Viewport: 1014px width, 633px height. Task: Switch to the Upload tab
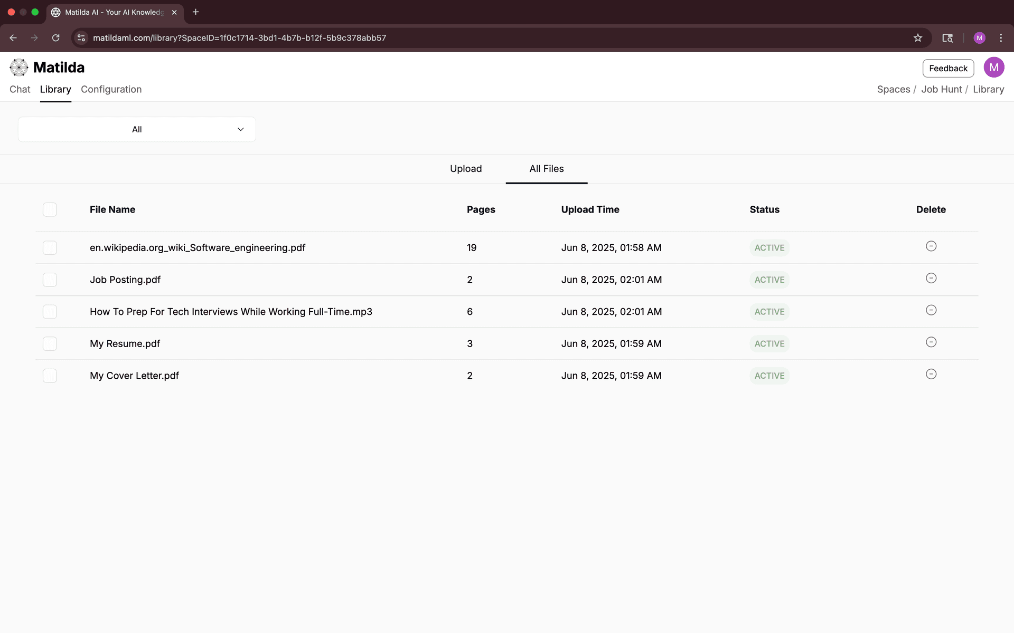point(466,169)
